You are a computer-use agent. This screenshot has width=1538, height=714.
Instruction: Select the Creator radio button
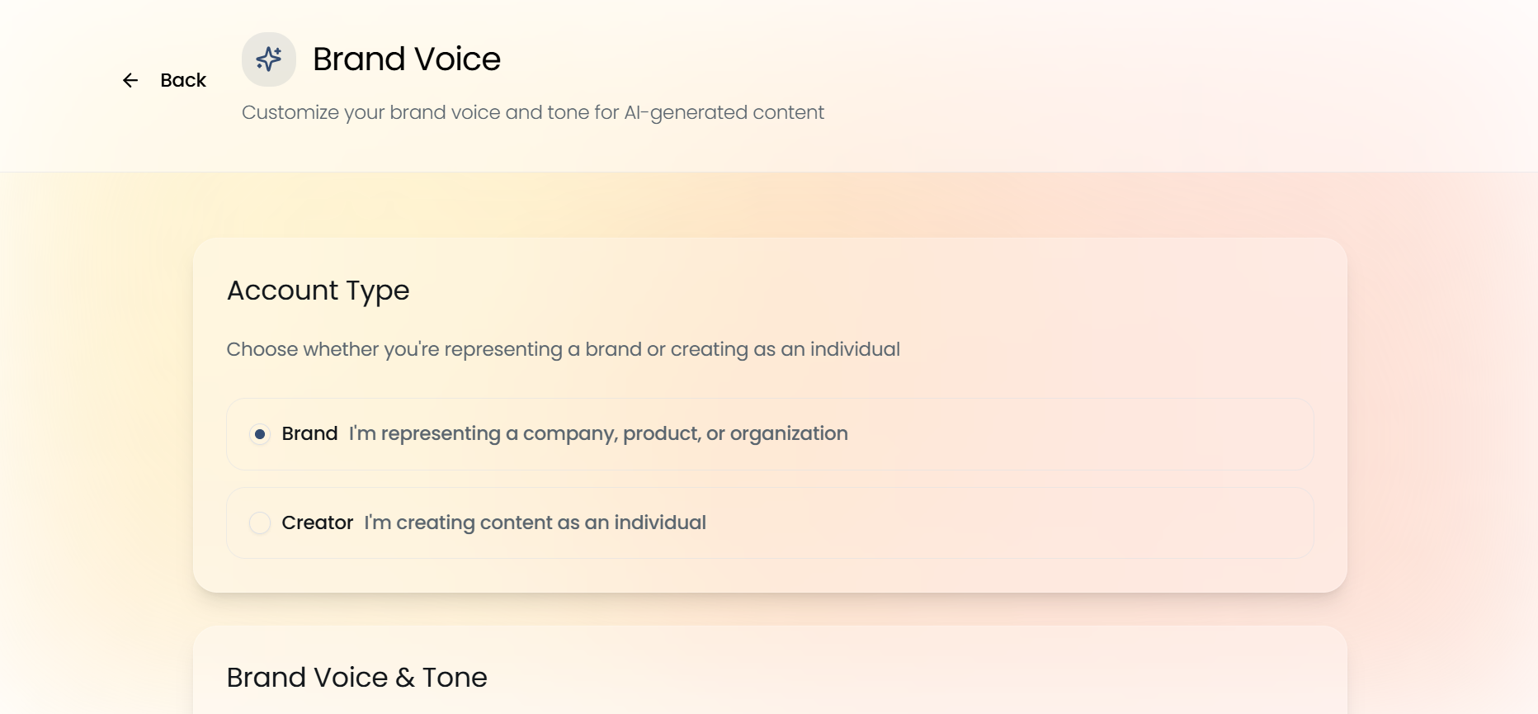click(260, 522)
